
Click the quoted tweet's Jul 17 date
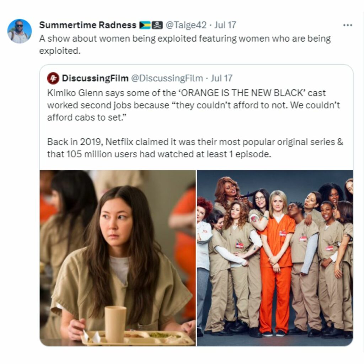(x=221, y=78)
